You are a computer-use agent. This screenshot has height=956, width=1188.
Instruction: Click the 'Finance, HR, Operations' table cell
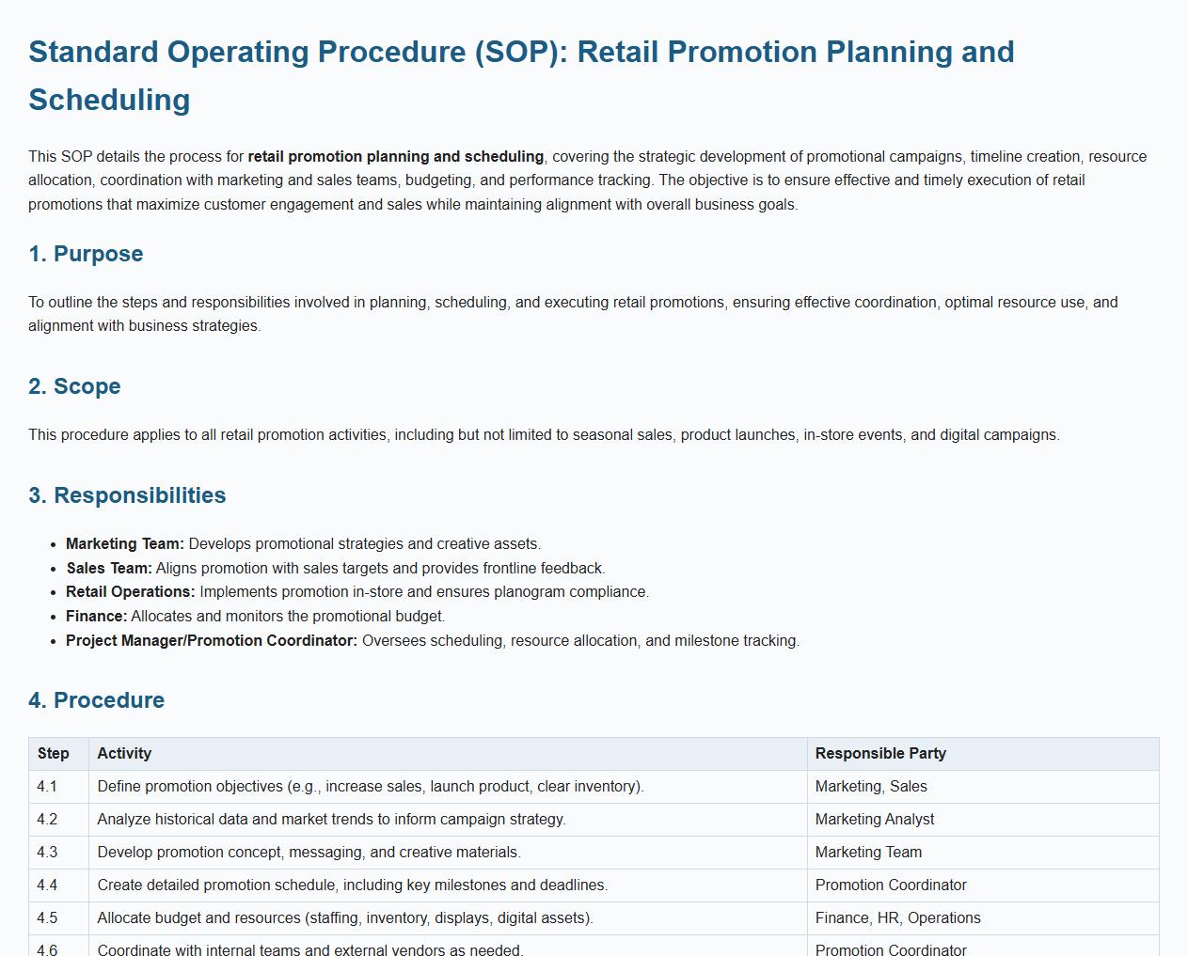point(897,918)
